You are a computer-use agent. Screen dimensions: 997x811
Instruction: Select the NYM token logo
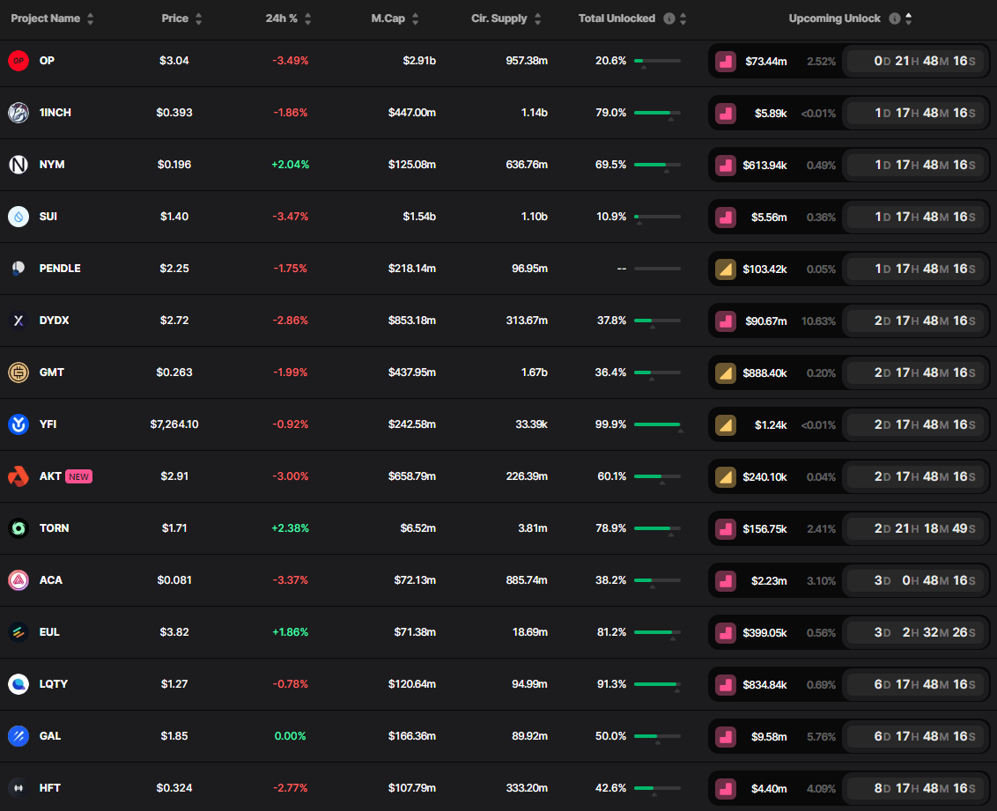18,165
